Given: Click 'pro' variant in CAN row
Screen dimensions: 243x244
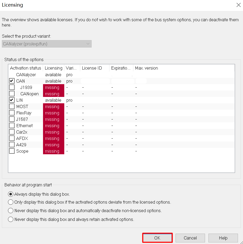Looking at the screenshot, I should [x=69, y=81].
